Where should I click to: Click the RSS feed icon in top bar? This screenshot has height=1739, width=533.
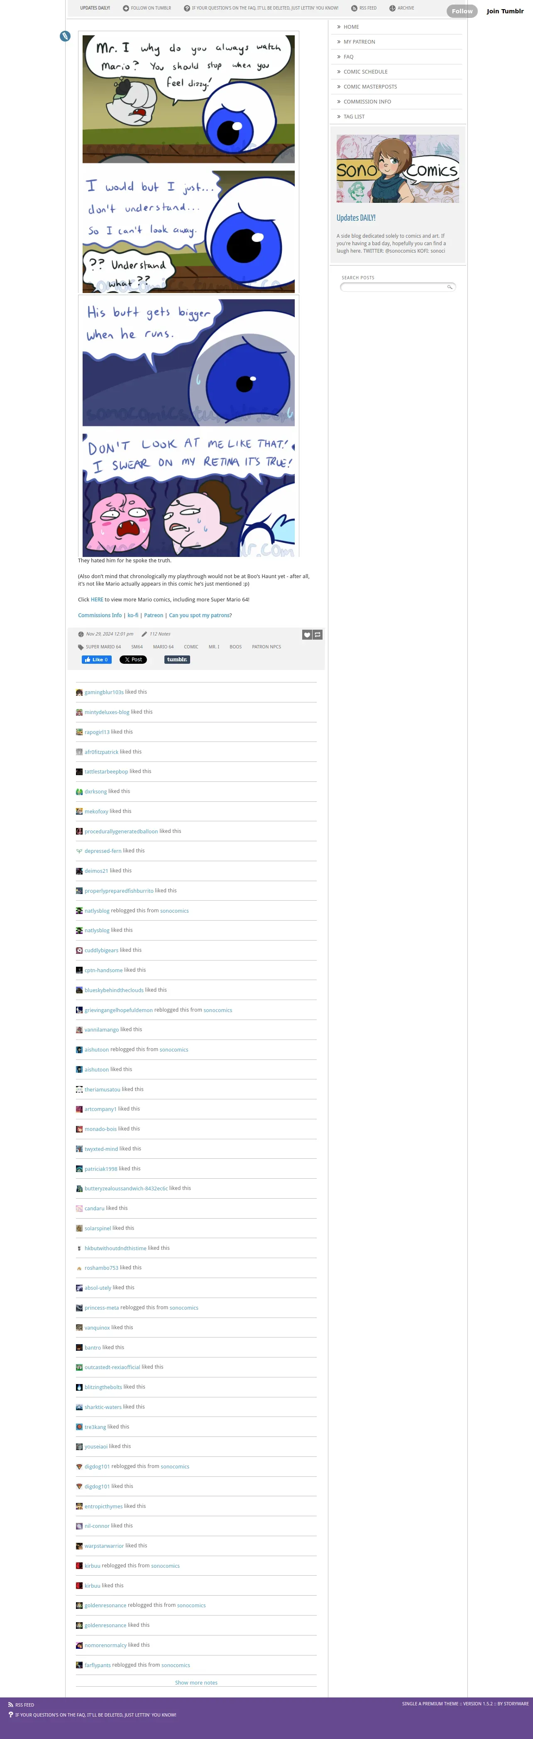355,8
